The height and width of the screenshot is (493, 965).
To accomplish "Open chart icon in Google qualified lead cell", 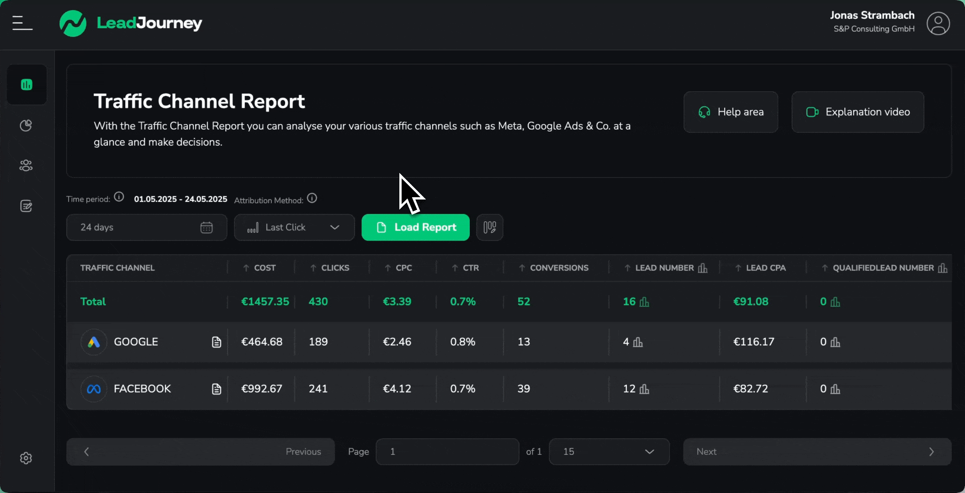I will (835, 342).
